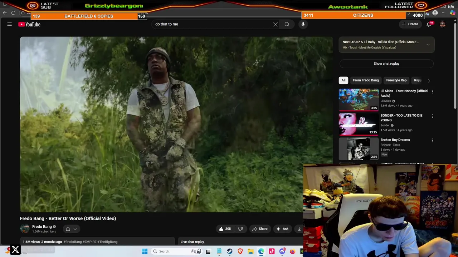The width and height of the screenshot is (458, 257).
Task: Launch Brave browser from the taskbar
Action: (x=240, y=251)
